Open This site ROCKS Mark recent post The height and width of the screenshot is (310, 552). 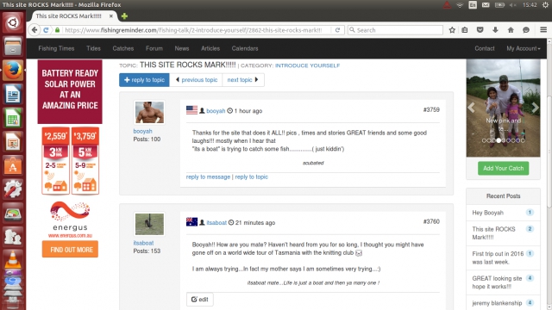pyautogui.click(x=493, y=233)
